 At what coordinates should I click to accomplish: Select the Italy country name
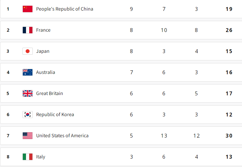41,157
